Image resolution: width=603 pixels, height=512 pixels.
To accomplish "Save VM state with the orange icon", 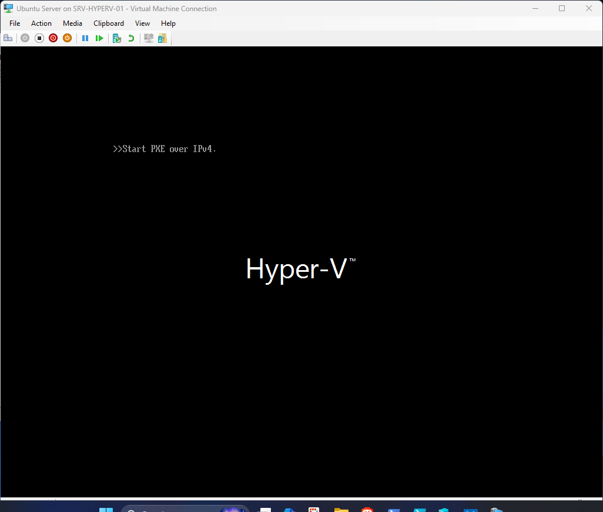I will tap(67, 38).
